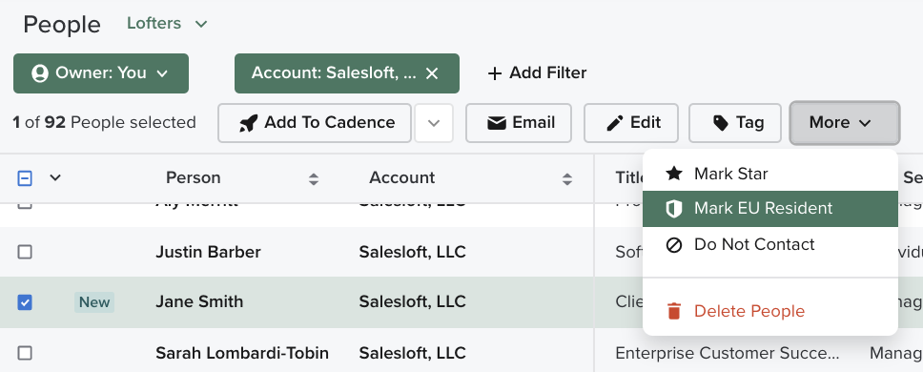Click the shield icon beside Mark EU Resident
This screenshot has width=923, height=372.
click(673, 208)
